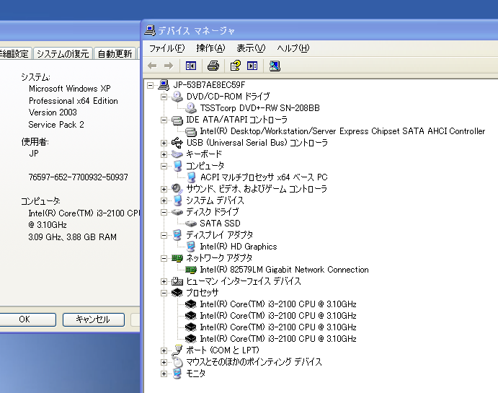Image resolution: width=498 pixels, height=393 pixels.
Task: Click the Professional x64 Edition text
Action: [x=74, y=101]
